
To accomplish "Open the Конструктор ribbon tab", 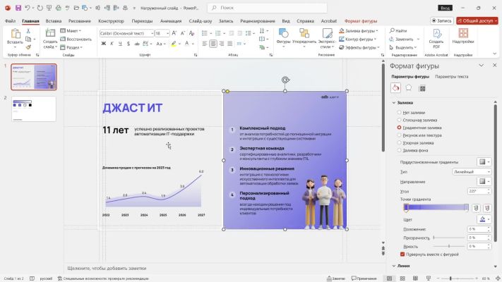I will [x=111, y=20].
